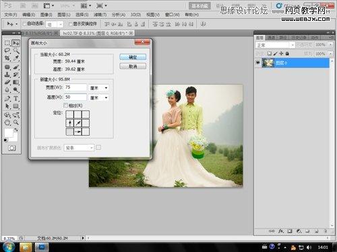Image resolution: width=337 pixels, height=252 pixels.
Task: Select the Clone Stamp tool
Action: coord(7,75)
